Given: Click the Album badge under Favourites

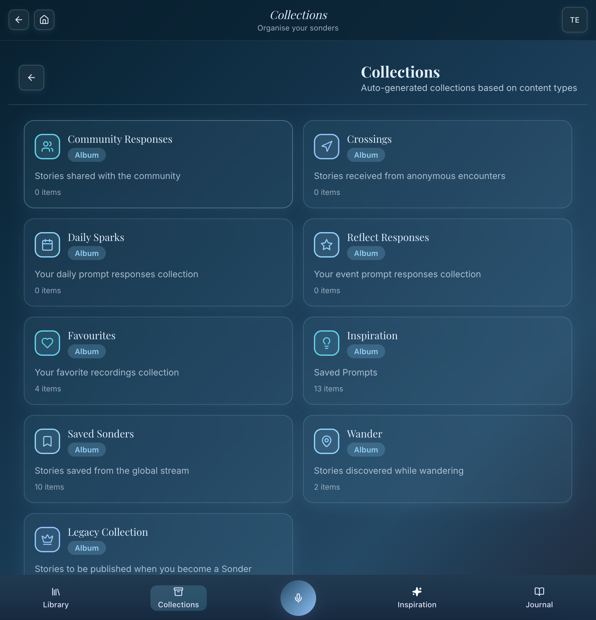Looking at the screenshot, I should pyautogui.click(x=87, y=351).
